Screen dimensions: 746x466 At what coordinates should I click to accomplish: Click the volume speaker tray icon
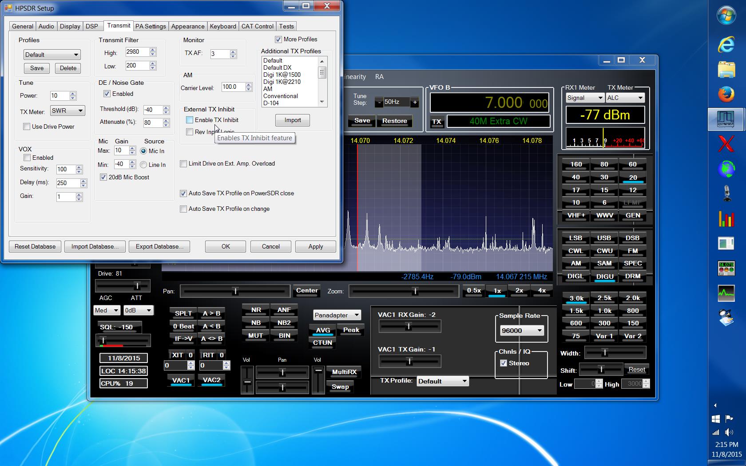pyautogui.click(x=729, y=432)
